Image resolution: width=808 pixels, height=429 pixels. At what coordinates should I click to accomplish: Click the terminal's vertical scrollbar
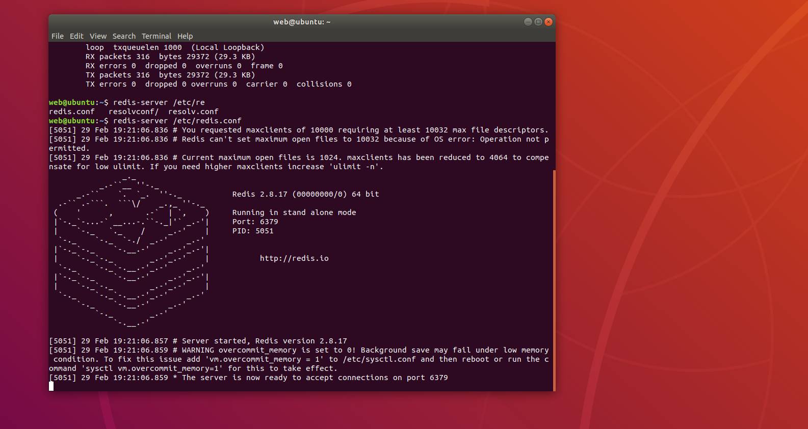tap(554, 280)
